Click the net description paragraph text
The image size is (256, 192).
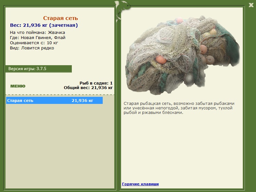[179, 108]
